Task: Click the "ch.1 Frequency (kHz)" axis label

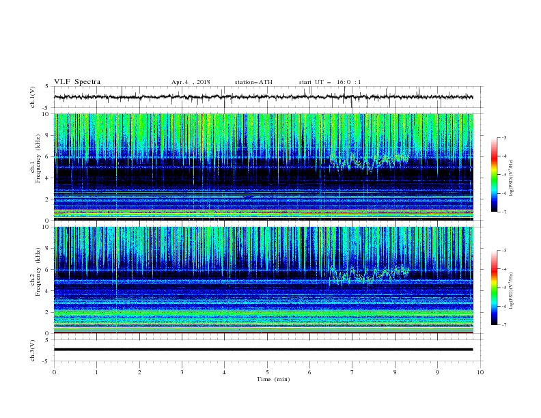Action: pos(36,159)
